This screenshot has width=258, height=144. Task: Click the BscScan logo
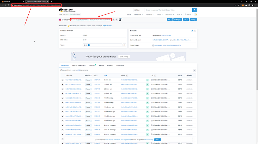67,10
